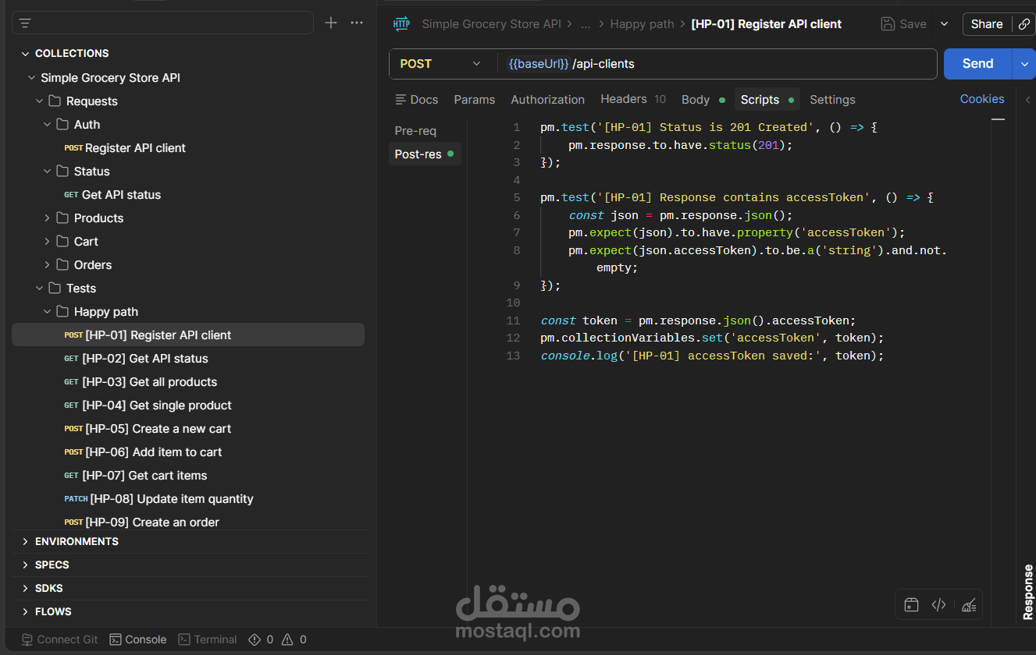Viewport: 1036px width, 655px height.
Task: Switch to the Headers tab
Action: coord(632,99)
